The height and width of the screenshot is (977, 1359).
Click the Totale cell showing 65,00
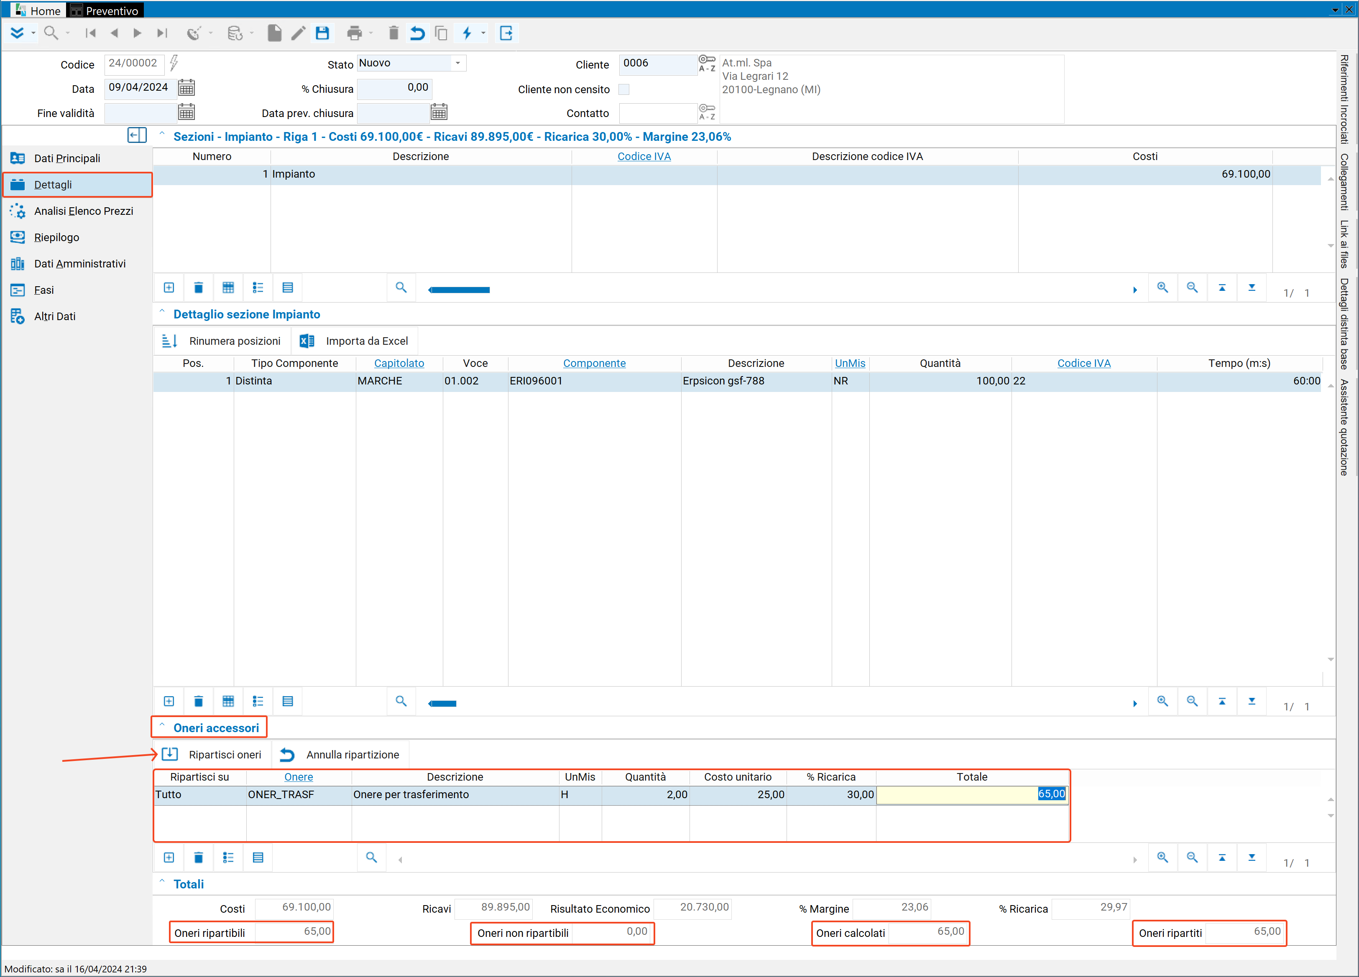coord(972,794)
